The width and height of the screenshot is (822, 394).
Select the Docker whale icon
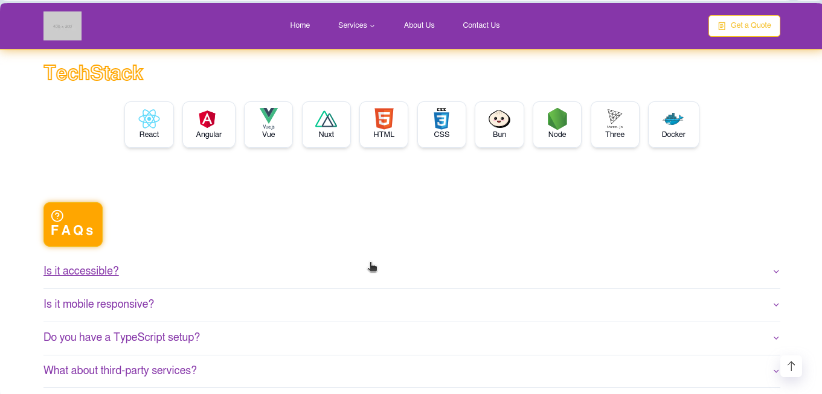click(x=673, y=118)
